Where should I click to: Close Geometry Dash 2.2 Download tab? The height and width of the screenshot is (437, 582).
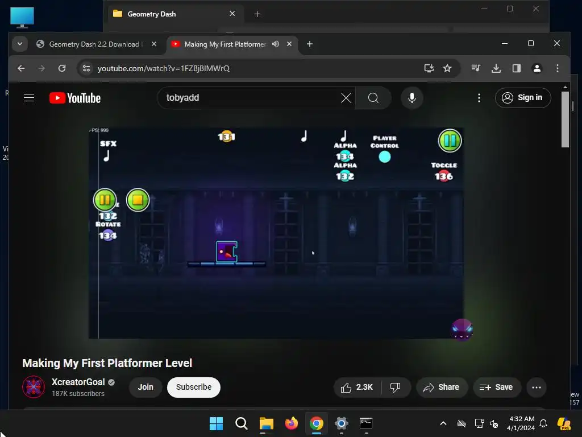click(154, 44)
